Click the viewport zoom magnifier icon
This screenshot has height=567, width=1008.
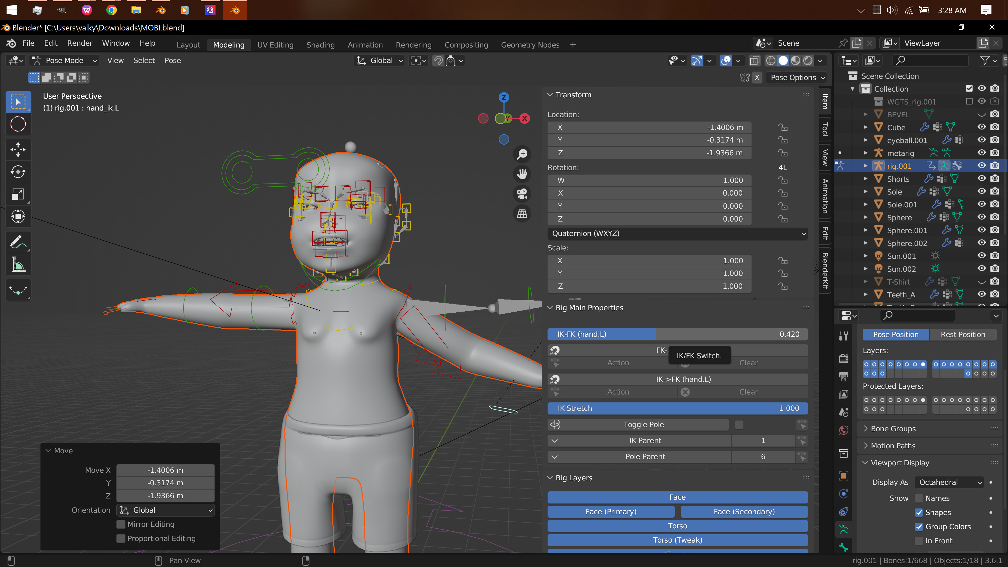click(522, 154)
